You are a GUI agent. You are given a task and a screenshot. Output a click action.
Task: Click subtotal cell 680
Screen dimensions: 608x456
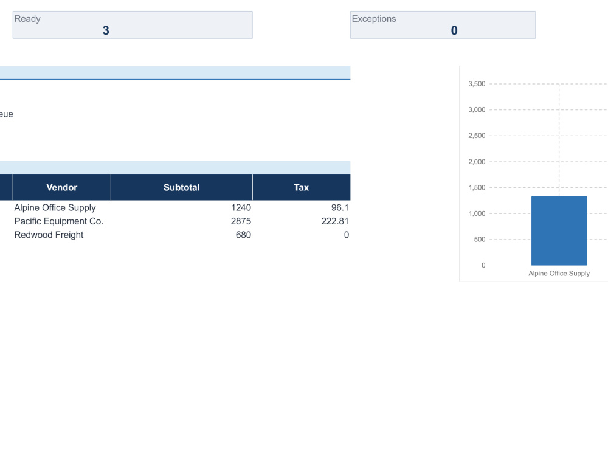tap(181, 235)
